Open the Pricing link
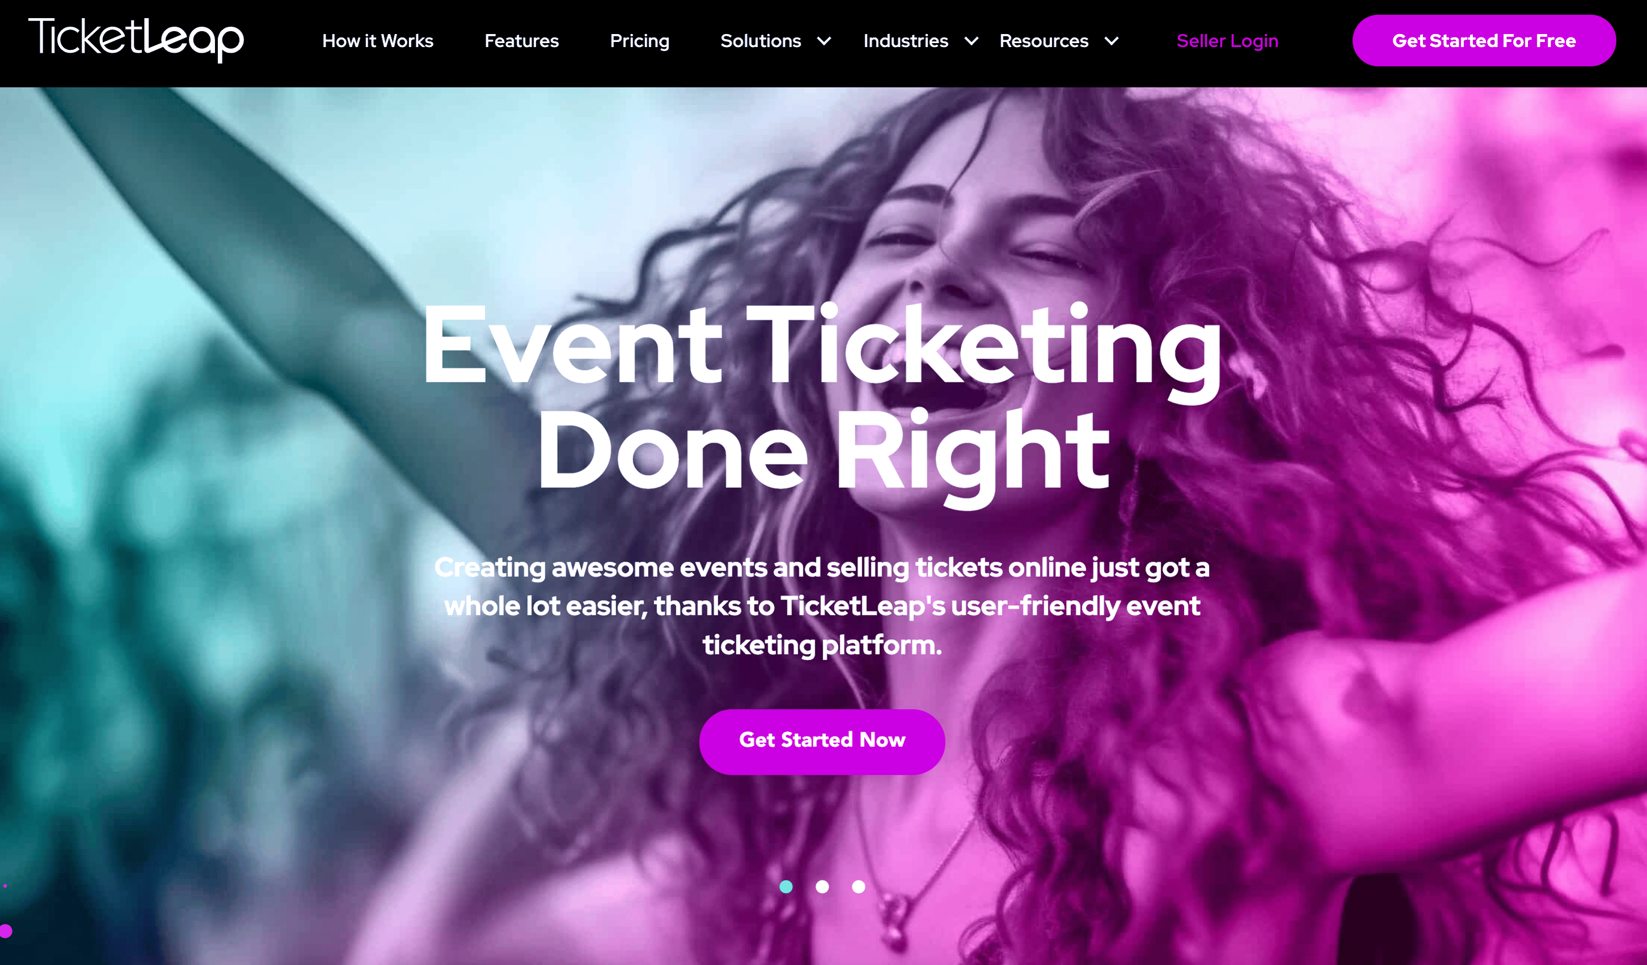 640,41
